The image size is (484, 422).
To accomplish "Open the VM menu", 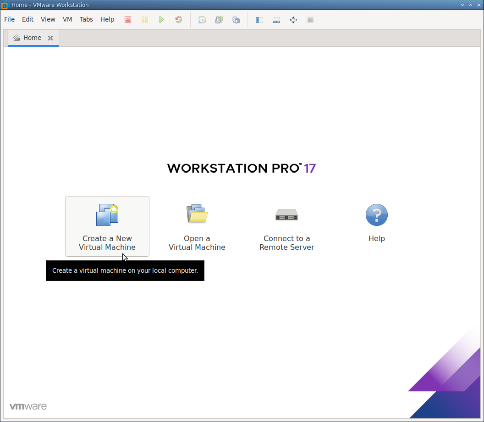I will (67, 19).
